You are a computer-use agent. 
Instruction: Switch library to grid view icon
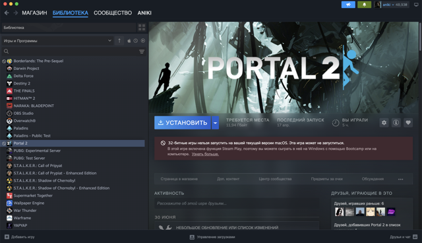click(x=142, y=28)
